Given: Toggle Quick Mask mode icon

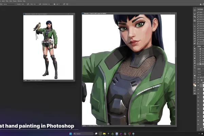Looking at the screenshot, I should 194,88.
